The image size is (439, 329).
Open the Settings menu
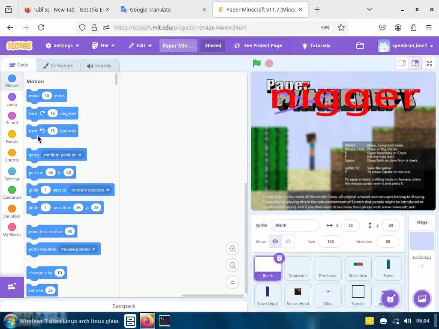click(62, 45)
